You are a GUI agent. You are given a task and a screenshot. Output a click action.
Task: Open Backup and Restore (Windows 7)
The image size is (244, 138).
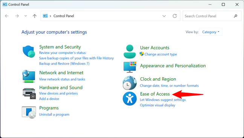click(x=64, y=64)
